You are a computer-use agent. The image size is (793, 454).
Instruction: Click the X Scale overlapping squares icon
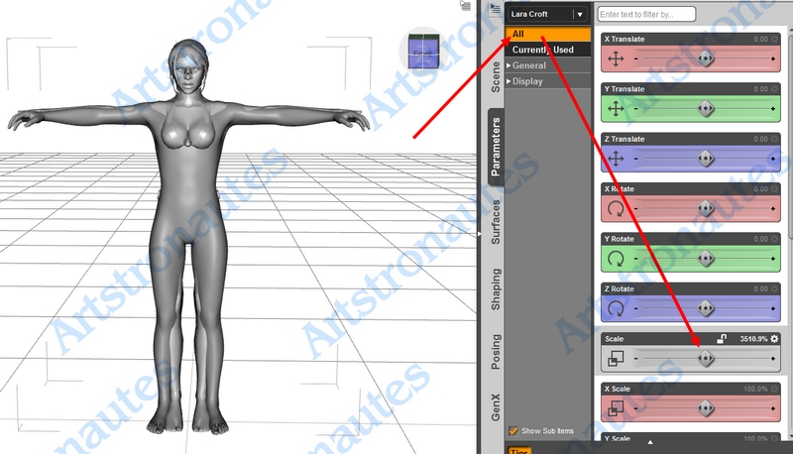[x=616, y=408]
